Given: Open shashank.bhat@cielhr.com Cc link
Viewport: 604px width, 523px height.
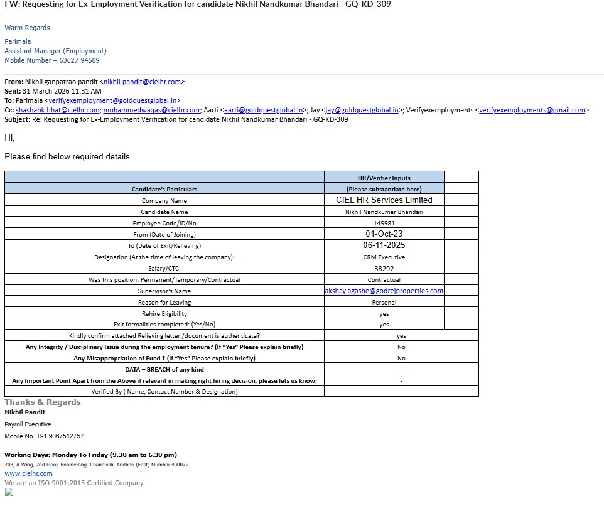Looking at the screenshot, I should point(57,110).
